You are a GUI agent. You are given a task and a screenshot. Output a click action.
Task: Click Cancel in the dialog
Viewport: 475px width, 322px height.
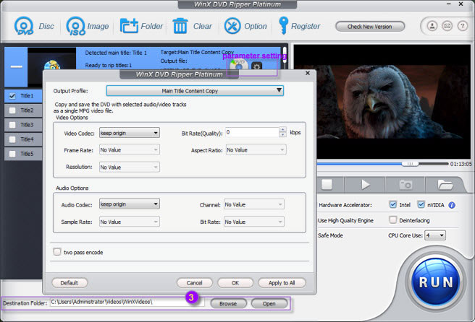pyautogui.click(x=195, y=283)
